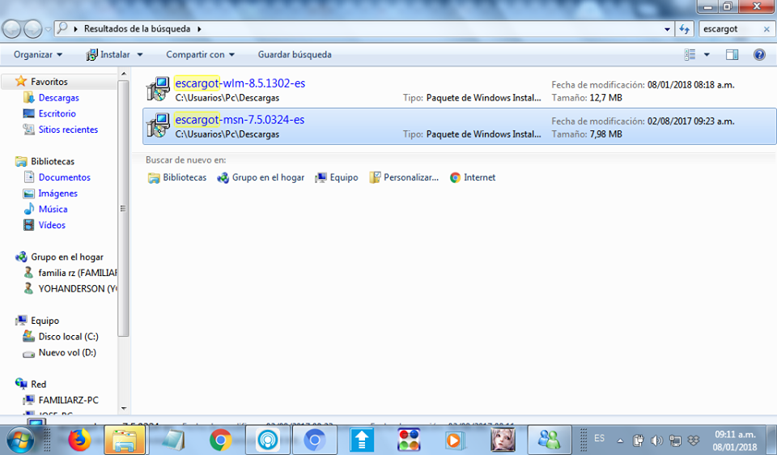Click the navigation pane scroll down arrow

[x=123, y=409]
